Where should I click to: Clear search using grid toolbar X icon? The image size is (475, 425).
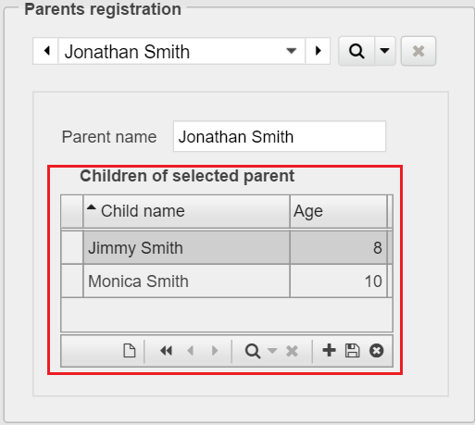[x=292, y=351]
